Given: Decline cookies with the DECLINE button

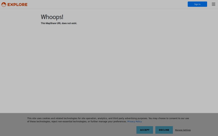Looking at the screenshot, I should (164, 130).
